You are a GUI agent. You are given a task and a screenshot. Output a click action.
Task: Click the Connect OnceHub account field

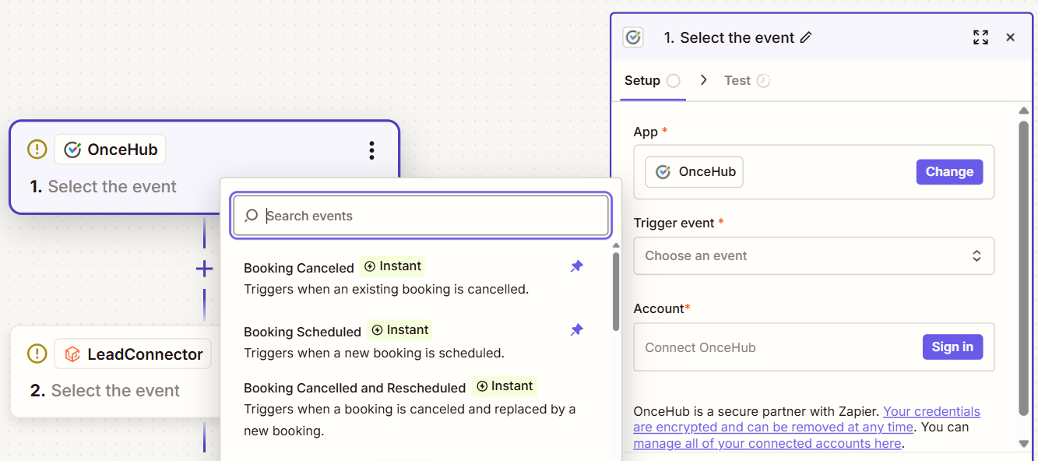point(814,347)
